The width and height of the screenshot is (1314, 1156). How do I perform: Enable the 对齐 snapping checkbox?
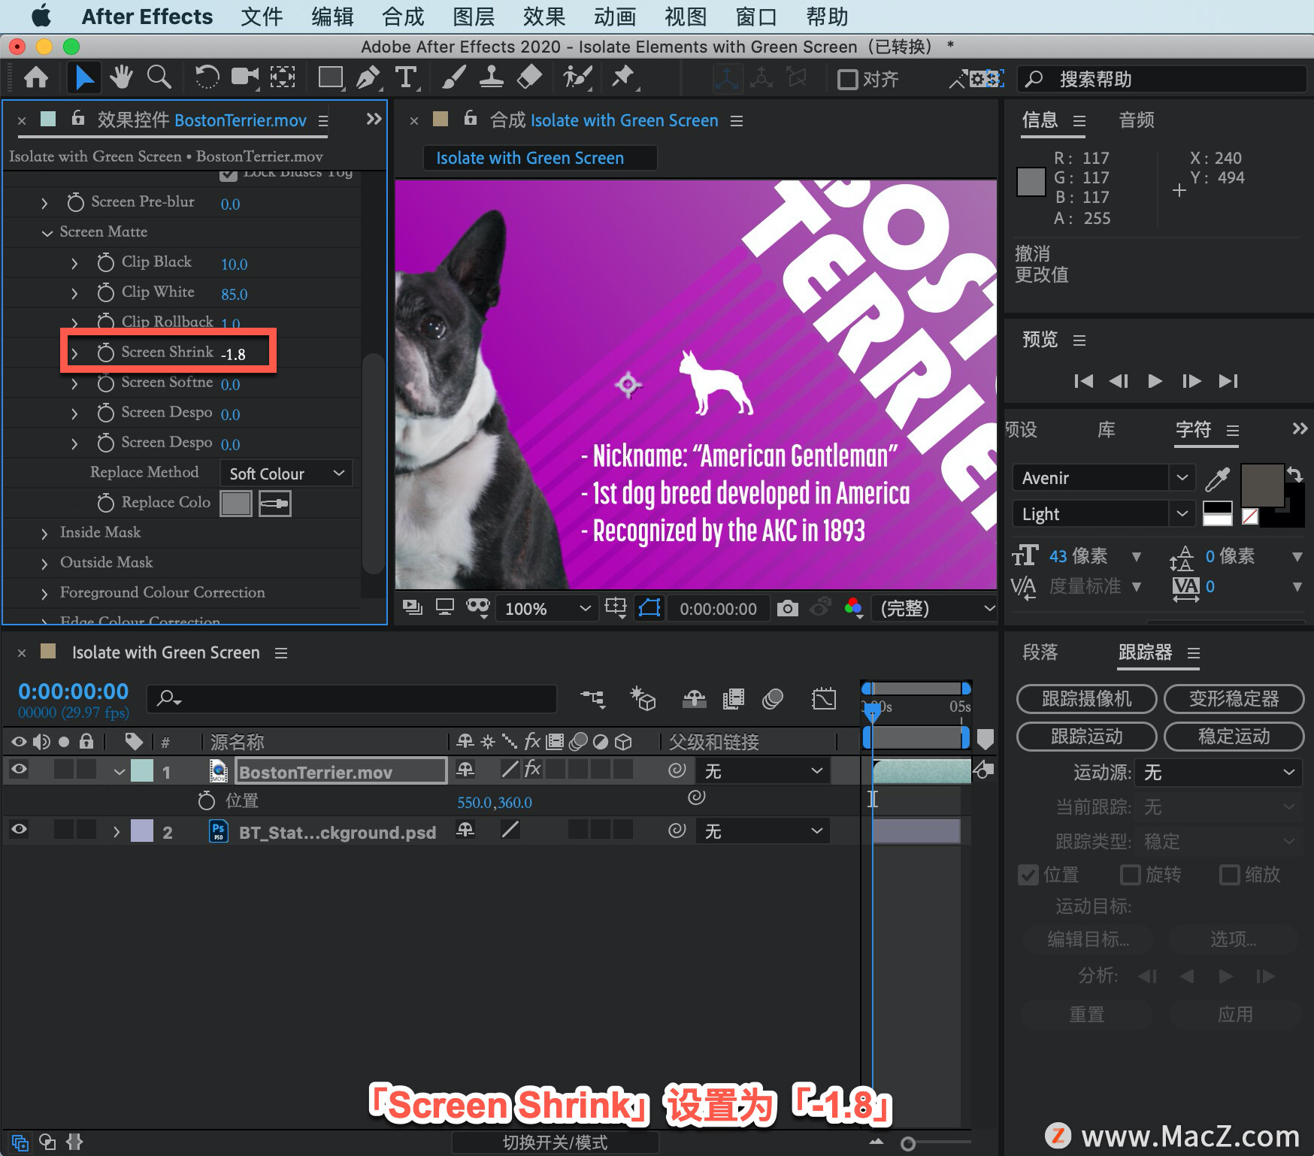click(x=848, y=79)
